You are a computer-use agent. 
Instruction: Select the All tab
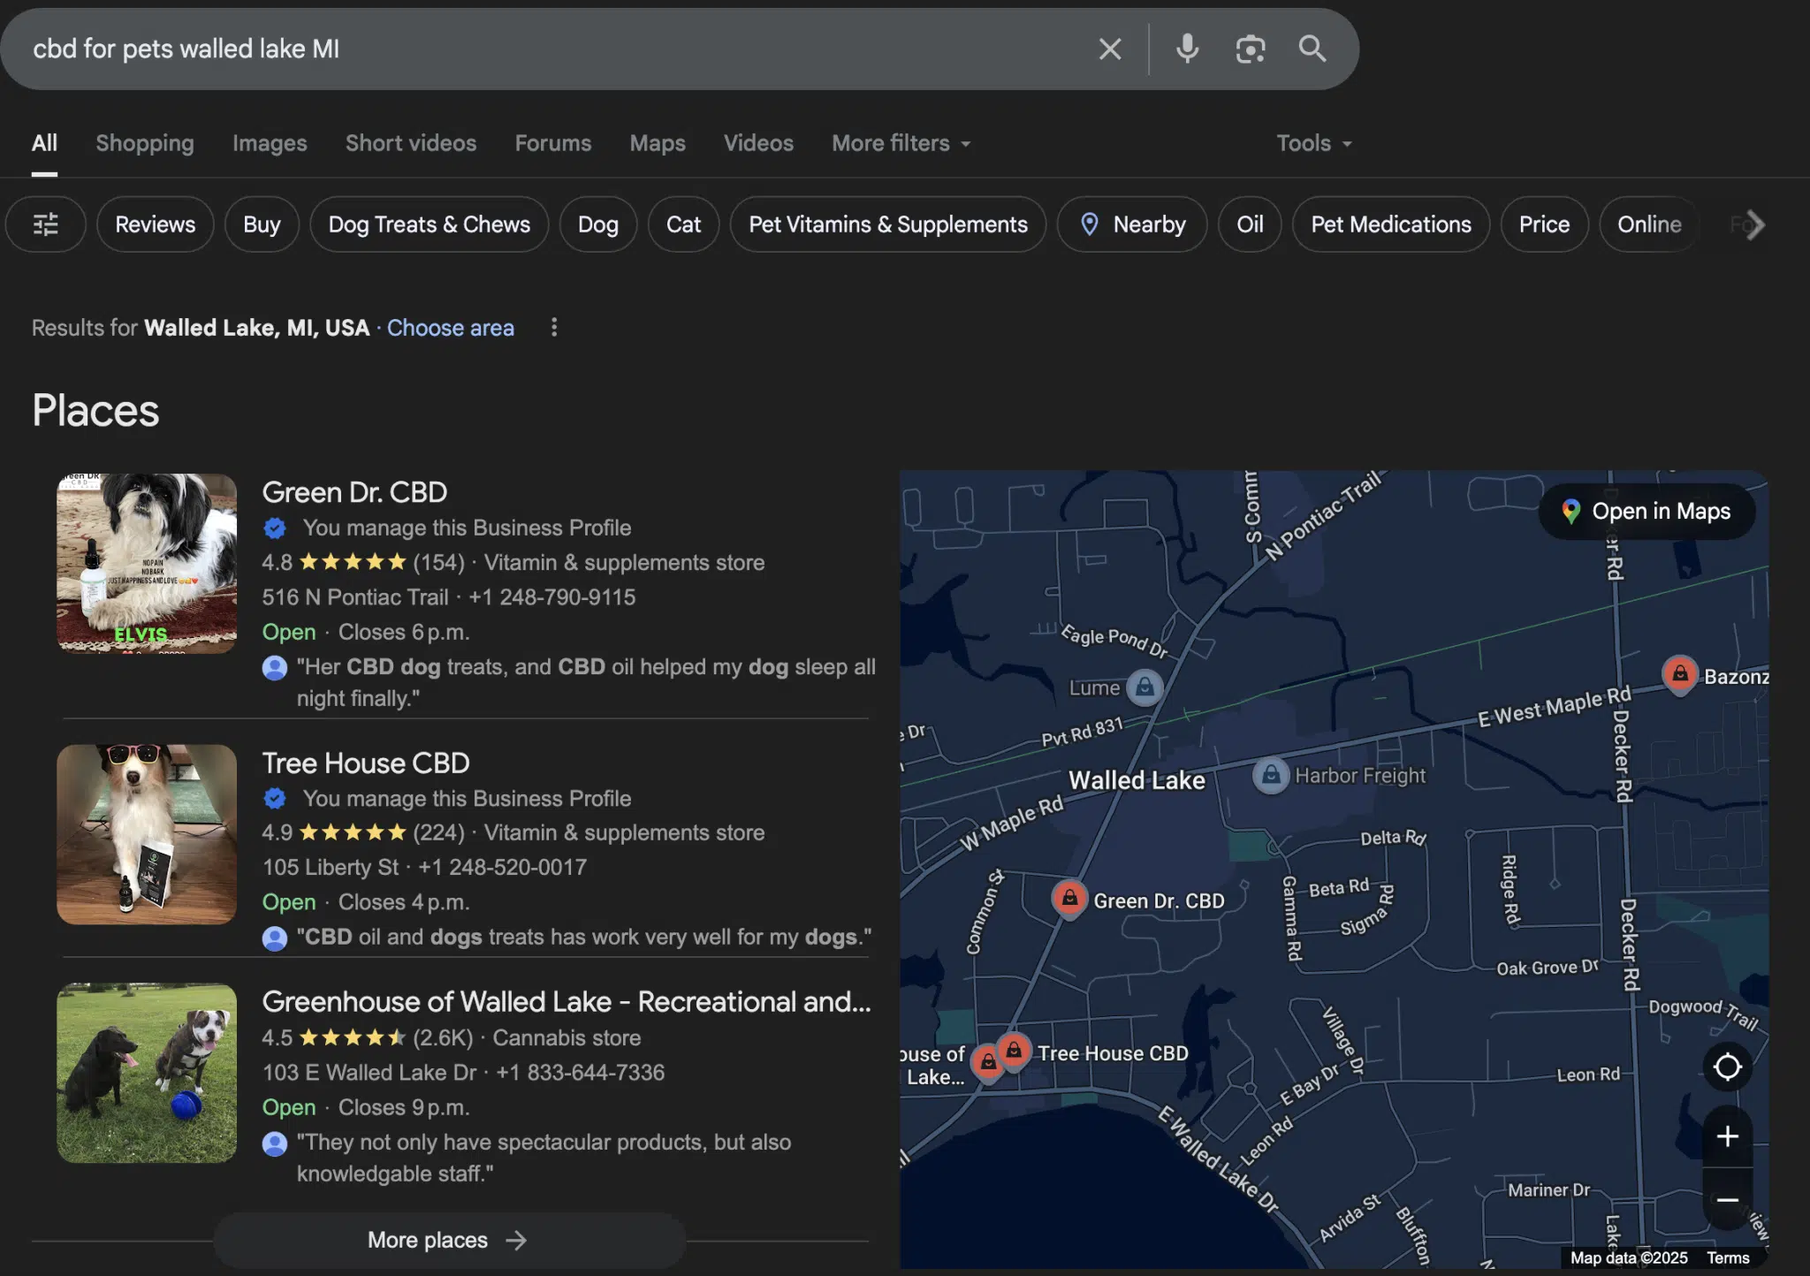pos(44,143)
